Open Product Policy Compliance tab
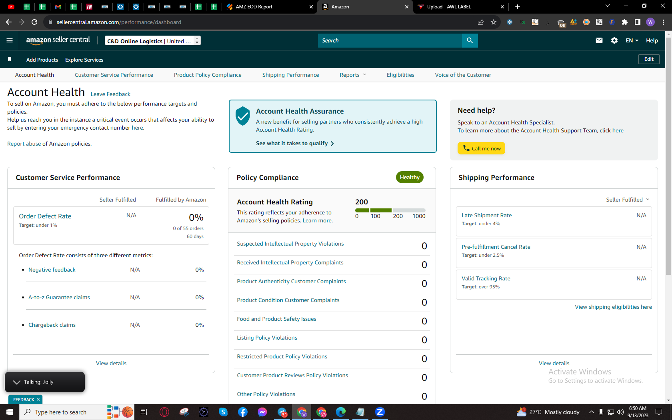The image size is (672, 420). (208, 75)
